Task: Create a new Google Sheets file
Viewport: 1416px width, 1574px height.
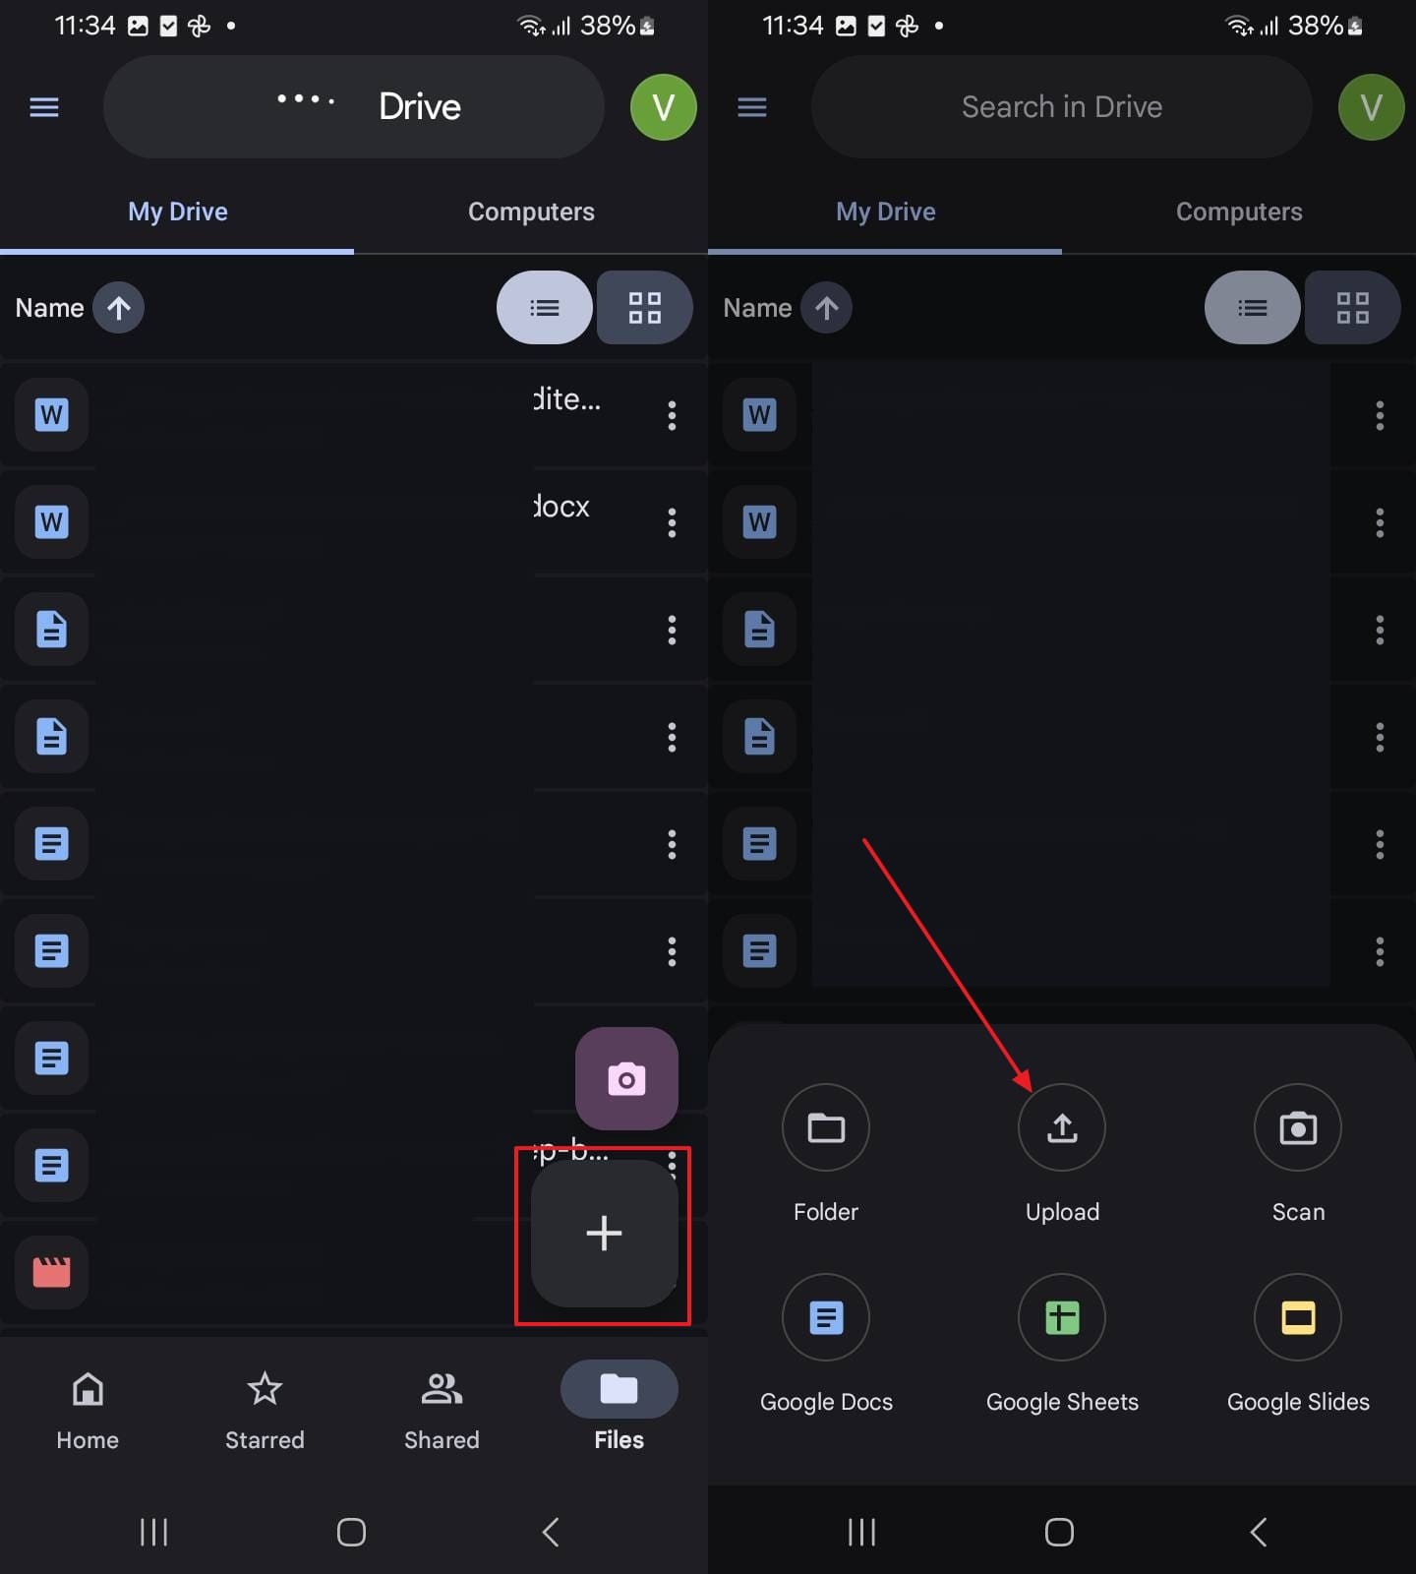Action: pyautogui.click(x=1062, y=1344)
